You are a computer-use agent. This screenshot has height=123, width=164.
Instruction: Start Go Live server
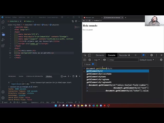[x=60, y=102]
